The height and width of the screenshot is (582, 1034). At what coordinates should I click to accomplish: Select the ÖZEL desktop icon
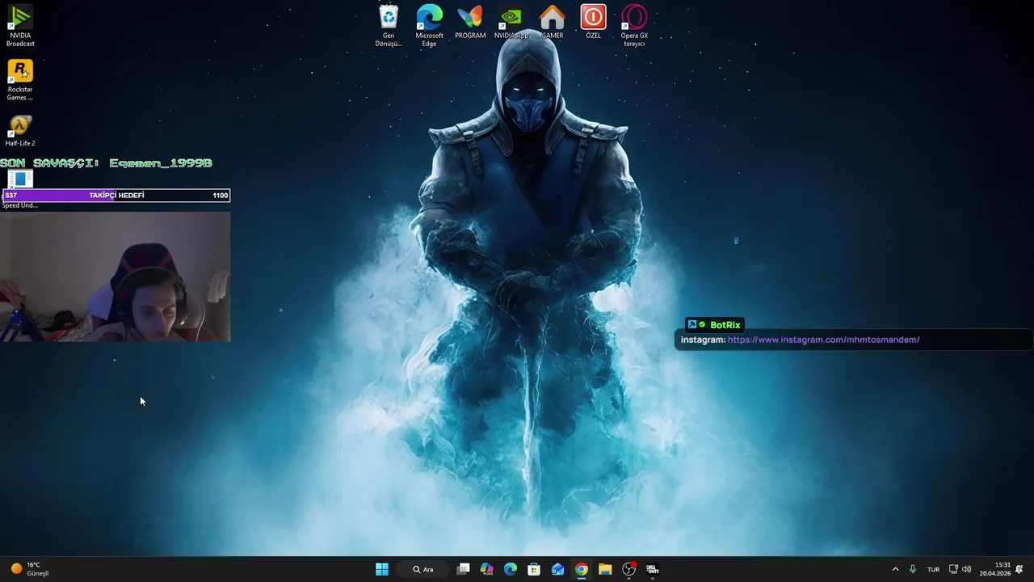(x=593, y=22)
